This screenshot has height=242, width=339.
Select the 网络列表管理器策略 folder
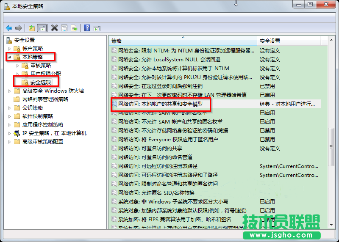click(x=45, y=99)
